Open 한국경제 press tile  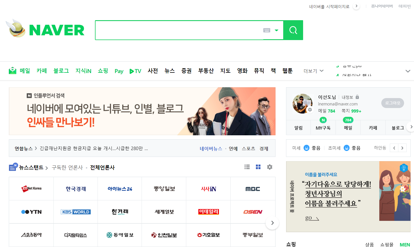[76, 188]
